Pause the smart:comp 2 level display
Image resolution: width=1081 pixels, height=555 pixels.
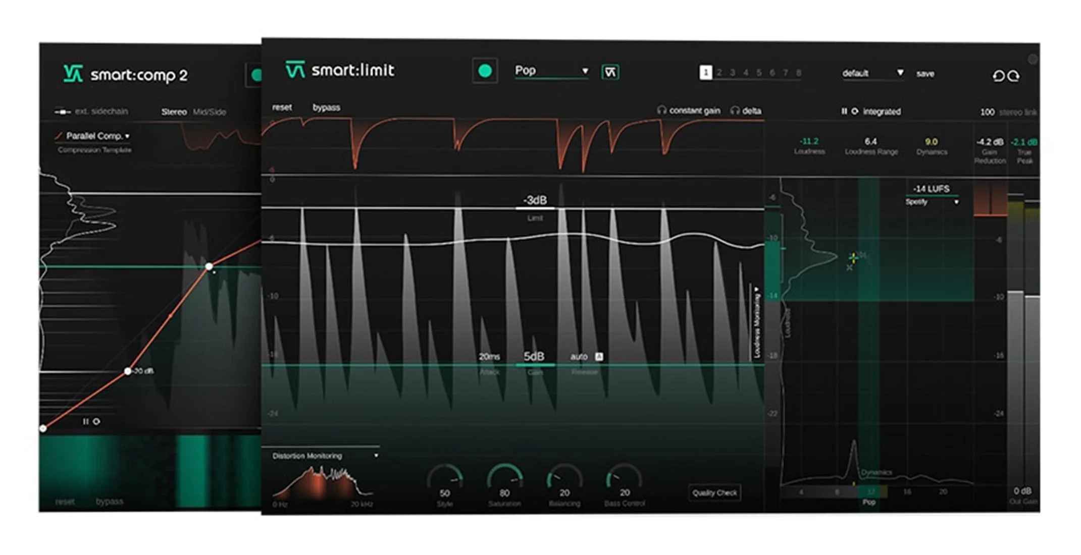coord(85,421)
